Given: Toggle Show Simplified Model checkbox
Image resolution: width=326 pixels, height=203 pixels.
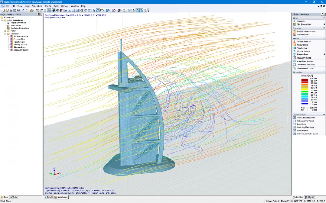Looking at the screenshot, I should (294, 127).
